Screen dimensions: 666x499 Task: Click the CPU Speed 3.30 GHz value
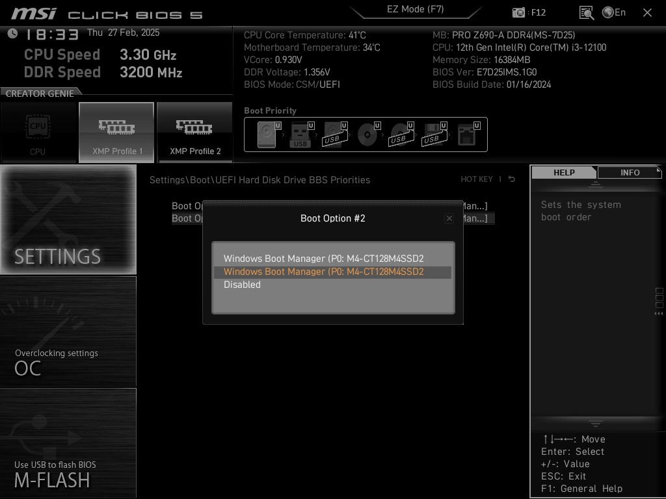[148, 55]
